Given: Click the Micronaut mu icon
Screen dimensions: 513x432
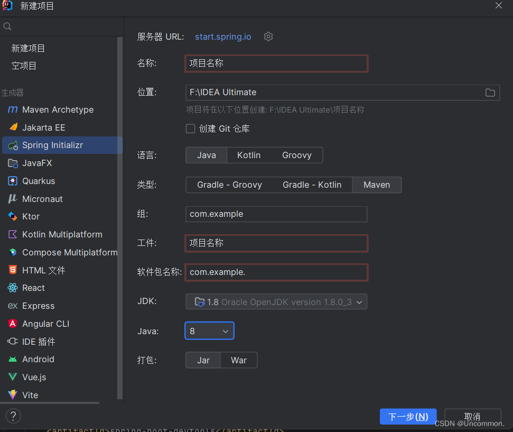Looking at the screenshot, I should pyautogui.click(x=13, y=198).
